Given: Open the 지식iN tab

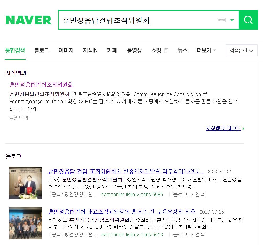Looking at the screenshot, I should (90, 50).
